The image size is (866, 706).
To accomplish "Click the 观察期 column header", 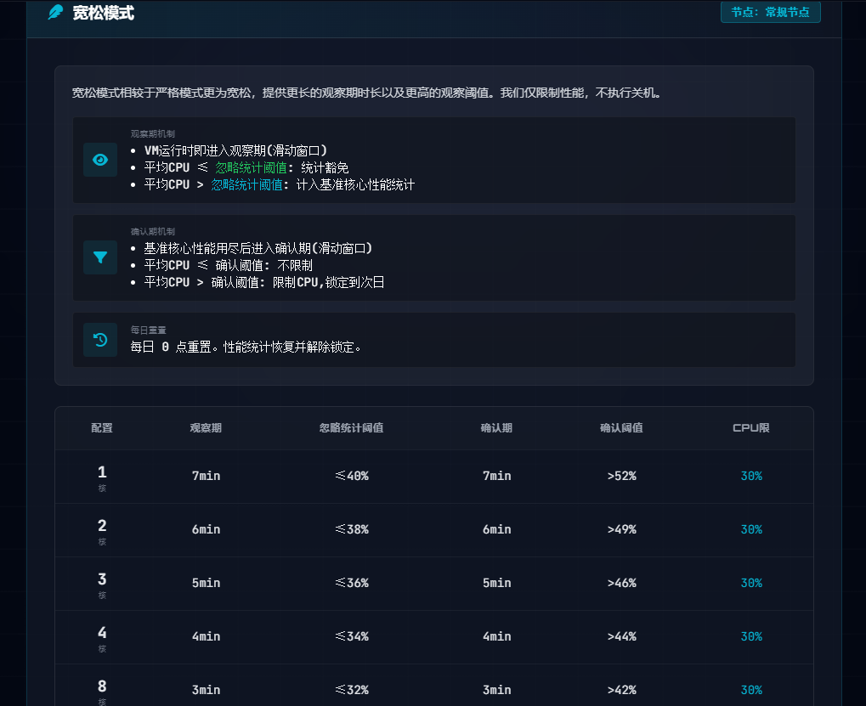I will (x=206, y=428).
